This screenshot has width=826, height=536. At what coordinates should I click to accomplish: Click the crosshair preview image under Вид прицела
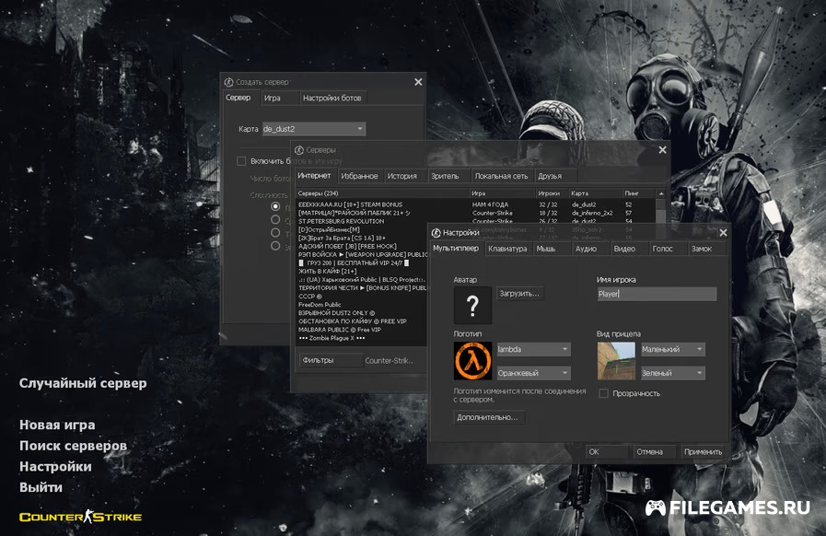click(616, 361)
